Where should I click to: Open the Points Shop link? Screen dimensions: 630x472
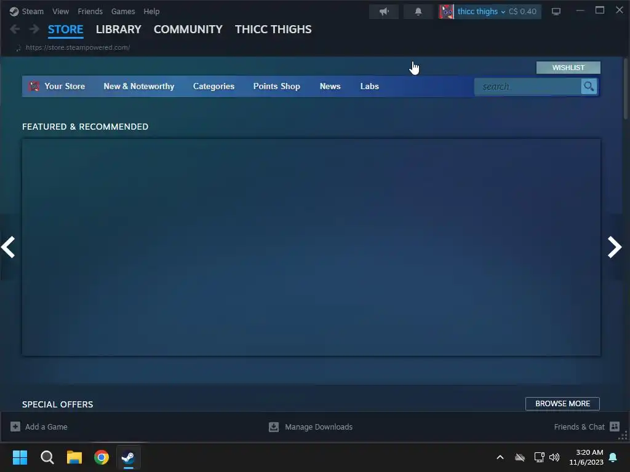pyautogui.click(x=276, y=86)
